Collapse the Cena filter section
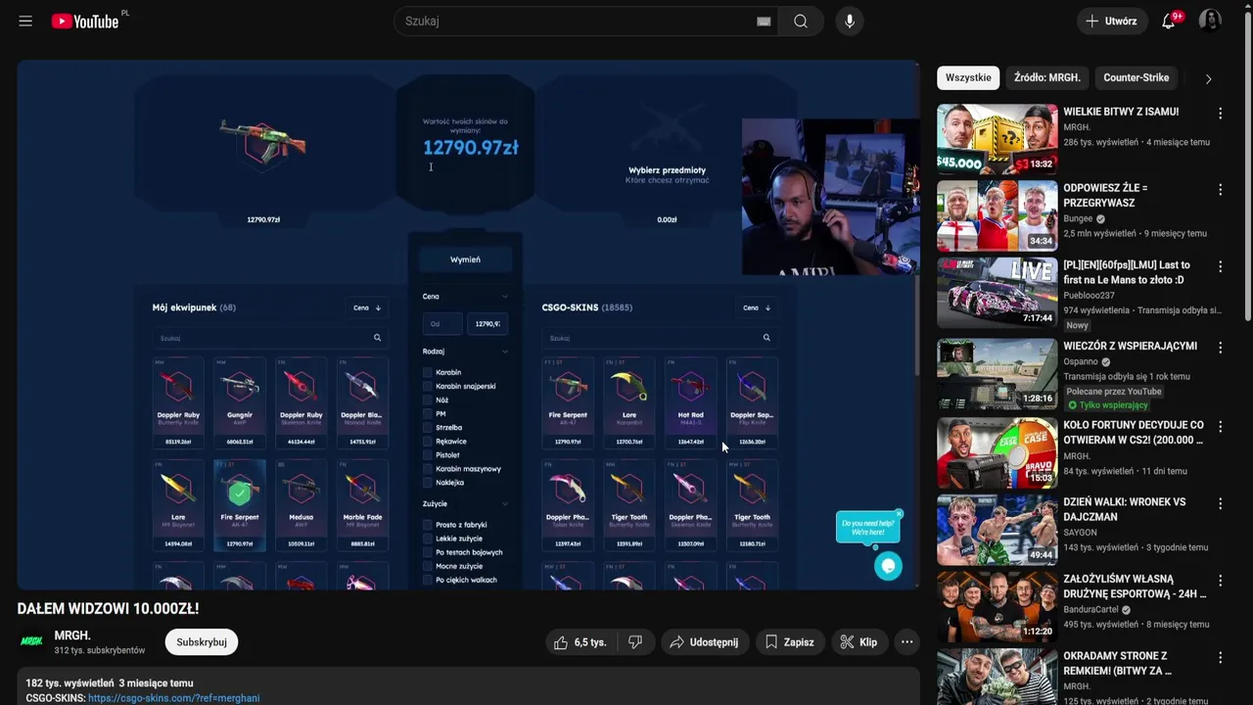1253x705 pixels. click(505, 296)
